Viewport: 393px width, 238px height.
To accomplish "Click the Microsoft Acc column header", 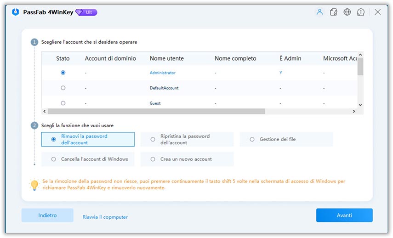I will coord(340,58).
